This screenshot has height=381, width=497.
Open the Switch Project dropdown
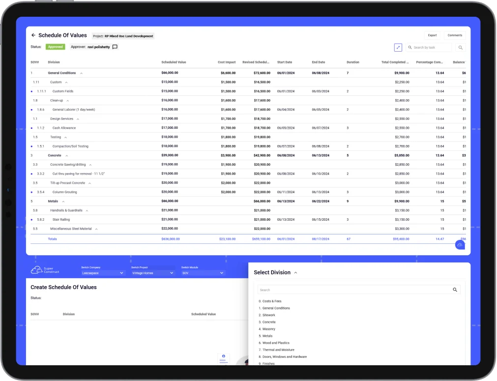(x=152, y=273)
